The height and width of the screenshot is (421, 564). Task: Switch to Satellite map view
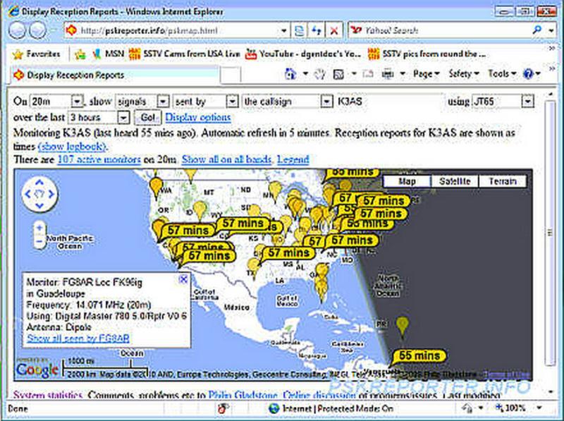click(x=455, y=181)
